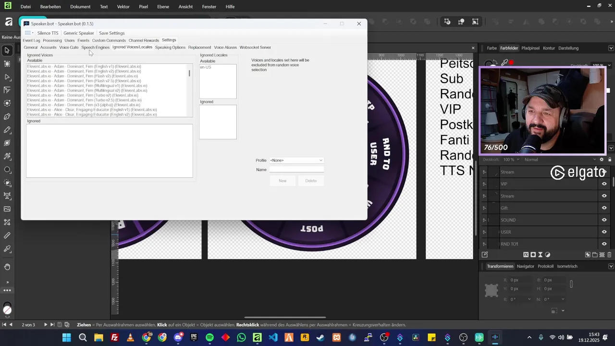This screenshot has height=346, width=615.
Task: Open the Voice Aliases settings tab
Action: click(225, 48)
